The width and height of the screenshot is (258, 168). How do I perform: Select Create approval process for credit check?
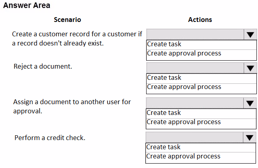pos(201,156)
